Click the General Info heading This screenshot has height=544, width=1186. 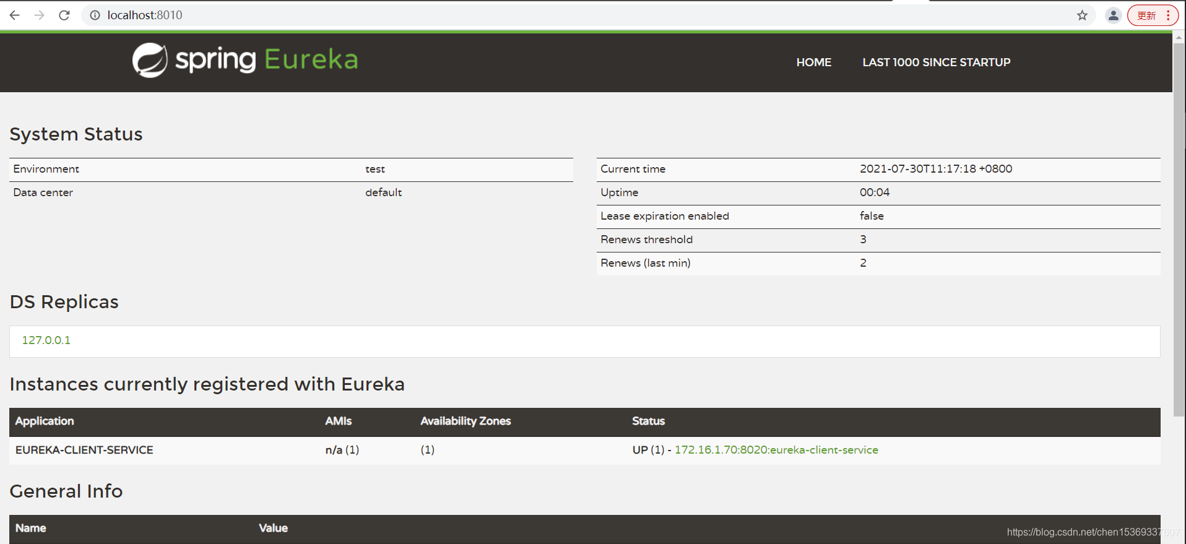pos(66,491)
